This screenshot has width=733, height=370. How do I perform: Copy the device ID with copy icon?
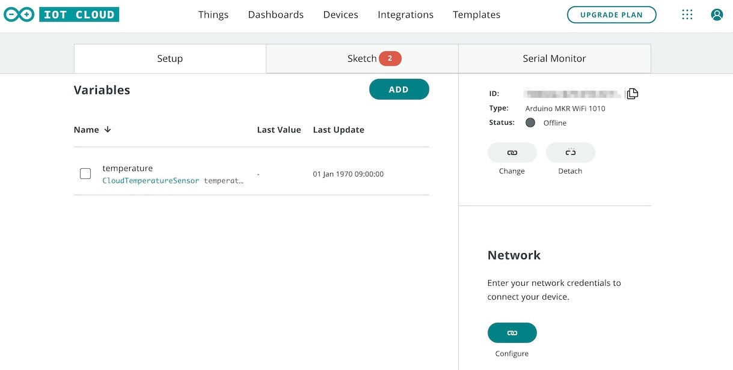(x=632, y=94)
